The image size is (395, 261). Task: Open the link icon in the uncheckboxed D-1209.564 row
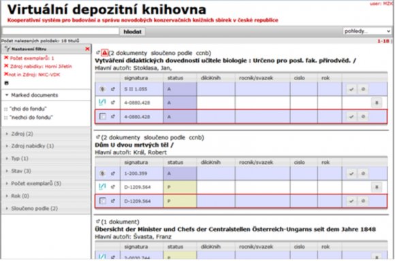(113, 187)
